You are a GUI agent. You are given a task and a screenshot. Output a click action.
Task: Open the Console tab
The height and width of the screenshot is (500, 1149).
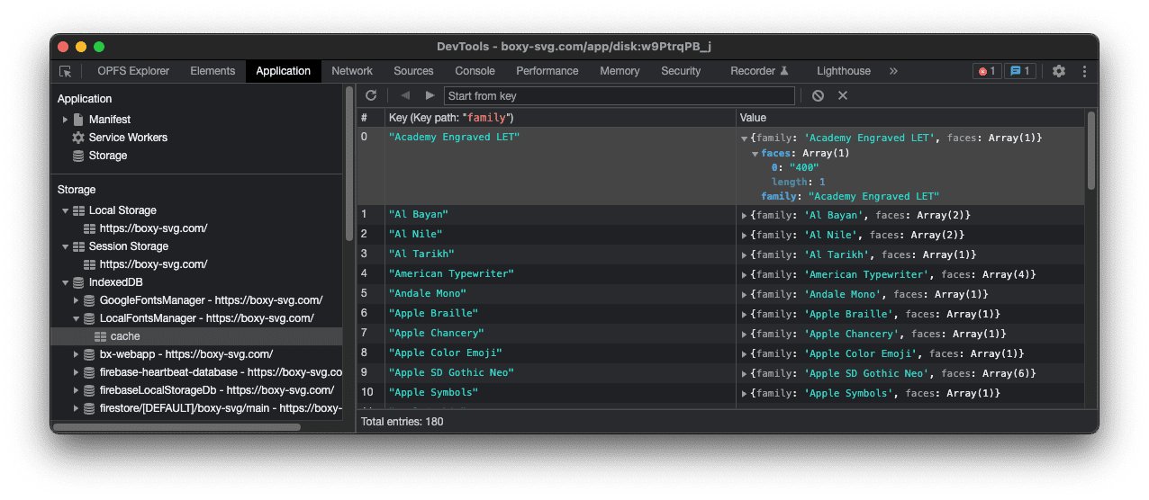(475, 71)
